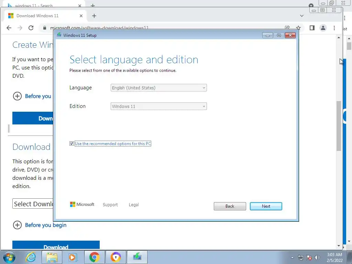The image size is (352, 264).
Task: Click the Microsoft logo in Setup footer
Action: [x=82, y=204]
